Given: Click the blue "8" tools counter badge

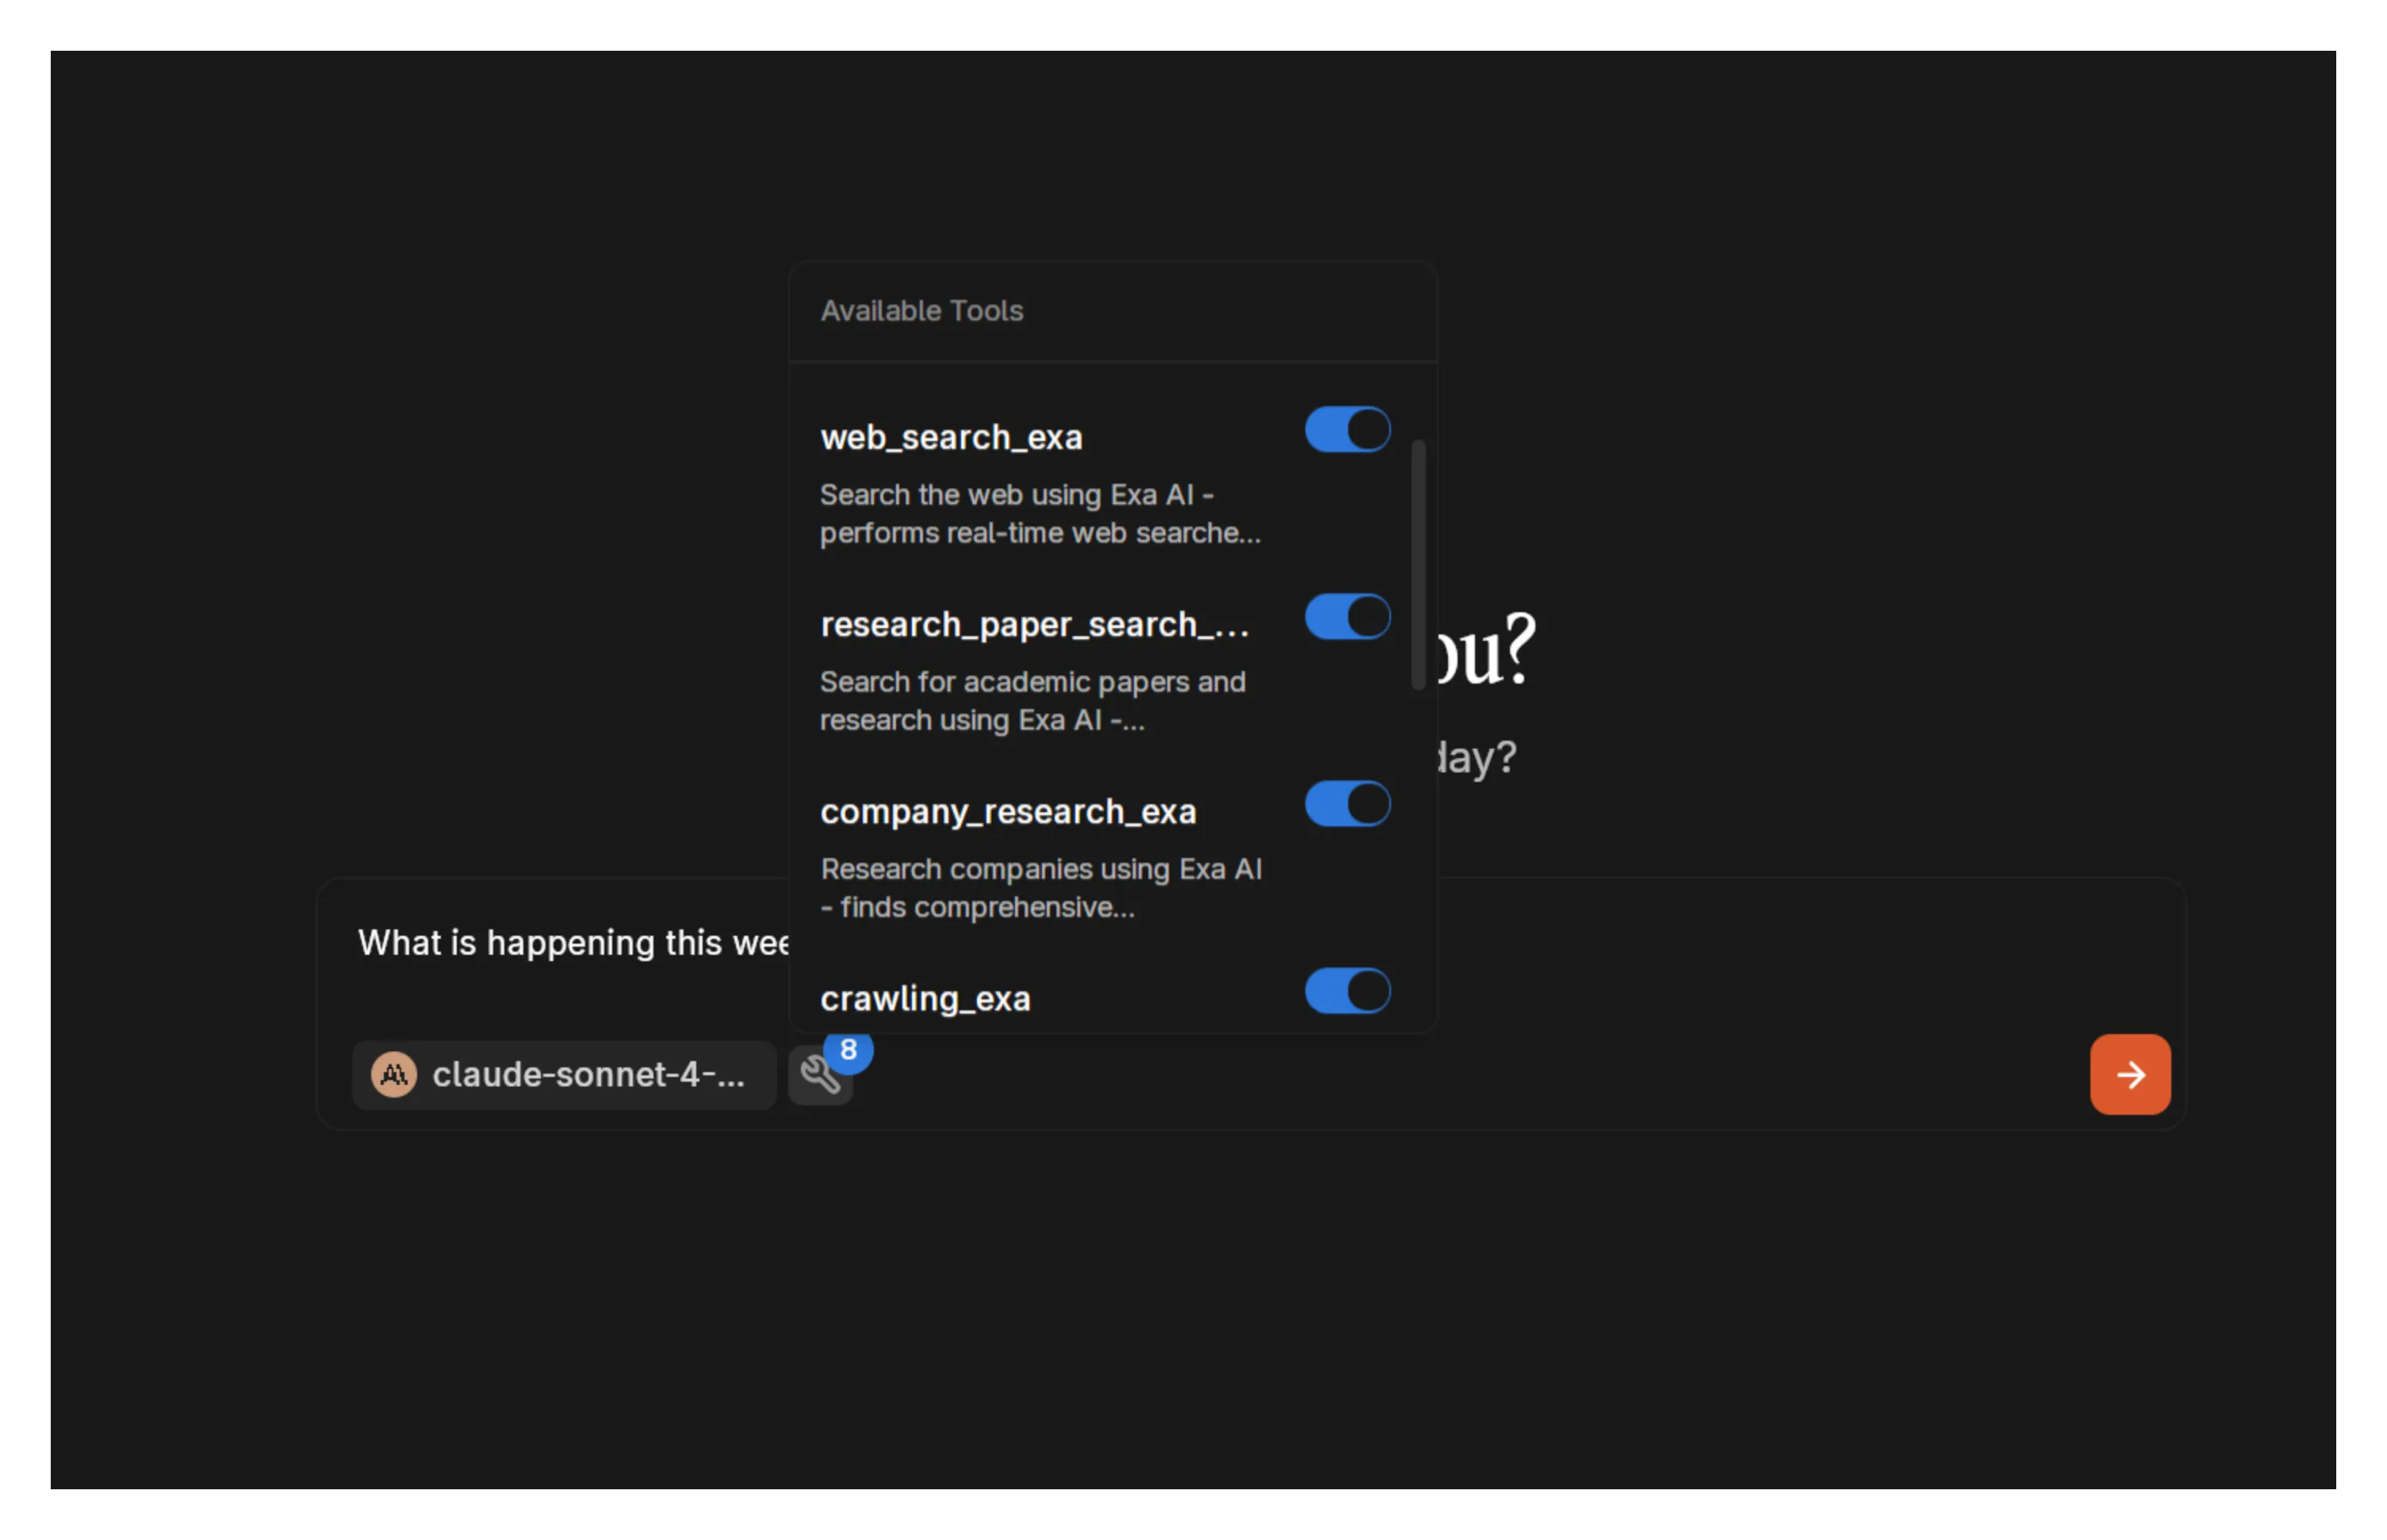Looking at the screenshot, I should pos(849,1049).
